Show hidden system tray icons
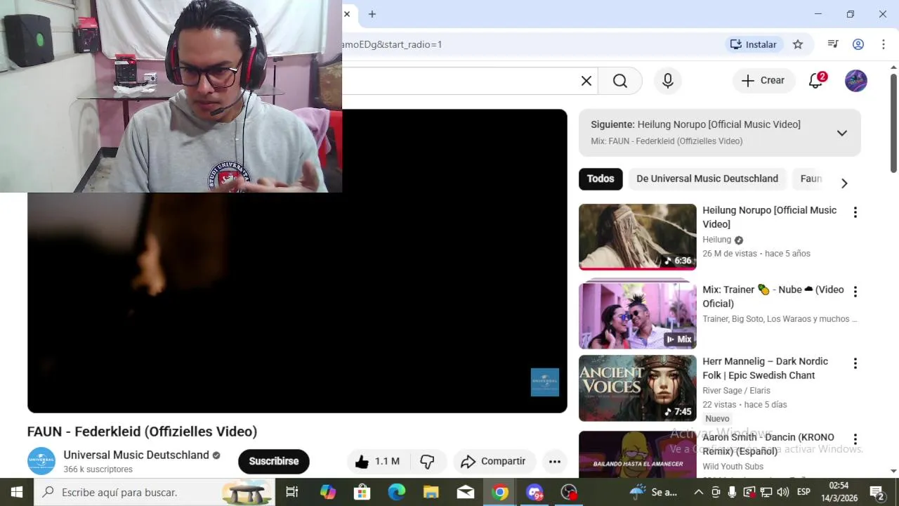Image resolution: width=899 pixels, height=506 pixels. pyautogui.click(x=698, y=492)
